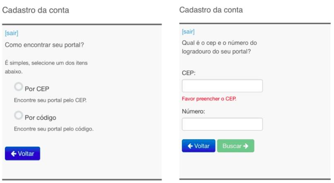The height and width of the screenshot is (183, 334).
Task: Click the 'Número:' field label
Action: (x=193, y=112)
